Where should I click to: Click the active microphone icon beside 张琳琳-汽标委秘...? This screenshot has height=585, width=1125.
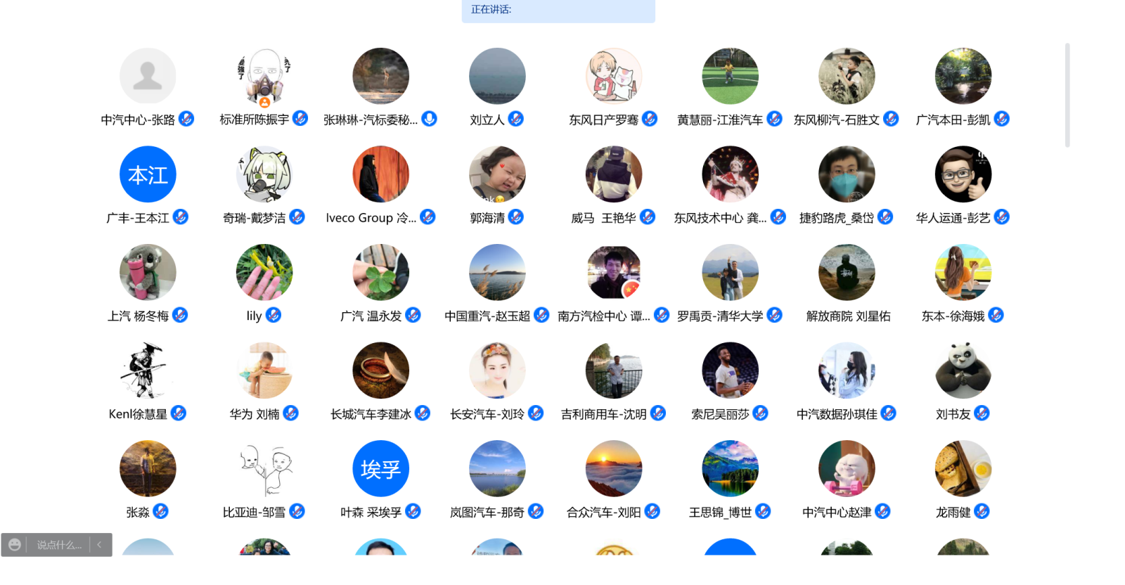click(x=429, y=119)
